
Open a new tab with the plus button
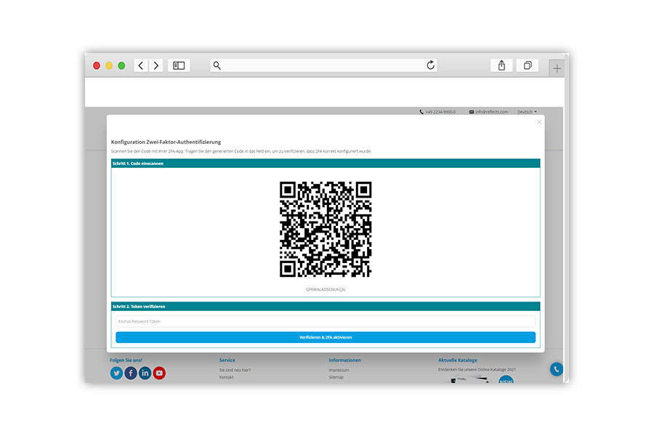(x=557, y=68)
